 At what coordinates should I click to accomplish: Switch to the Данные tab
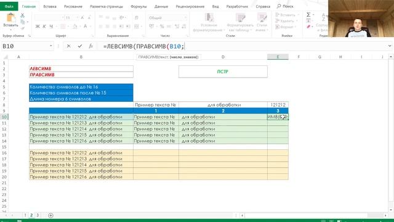pyautogui.click(x=161, y=6)
